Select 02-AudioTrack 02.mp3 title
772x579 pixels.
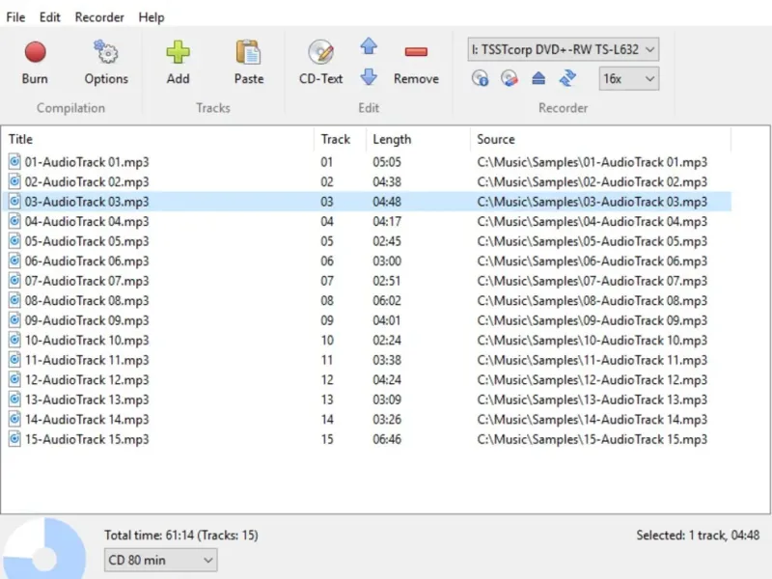[87, 182]
